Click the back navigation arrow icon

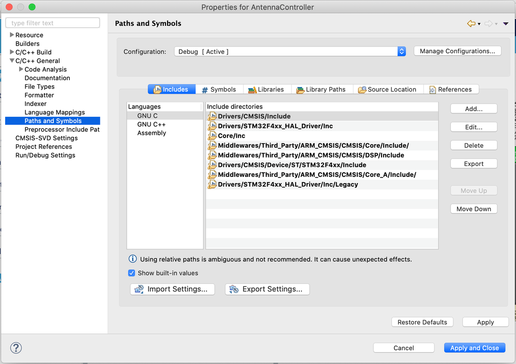pos(471,24)
